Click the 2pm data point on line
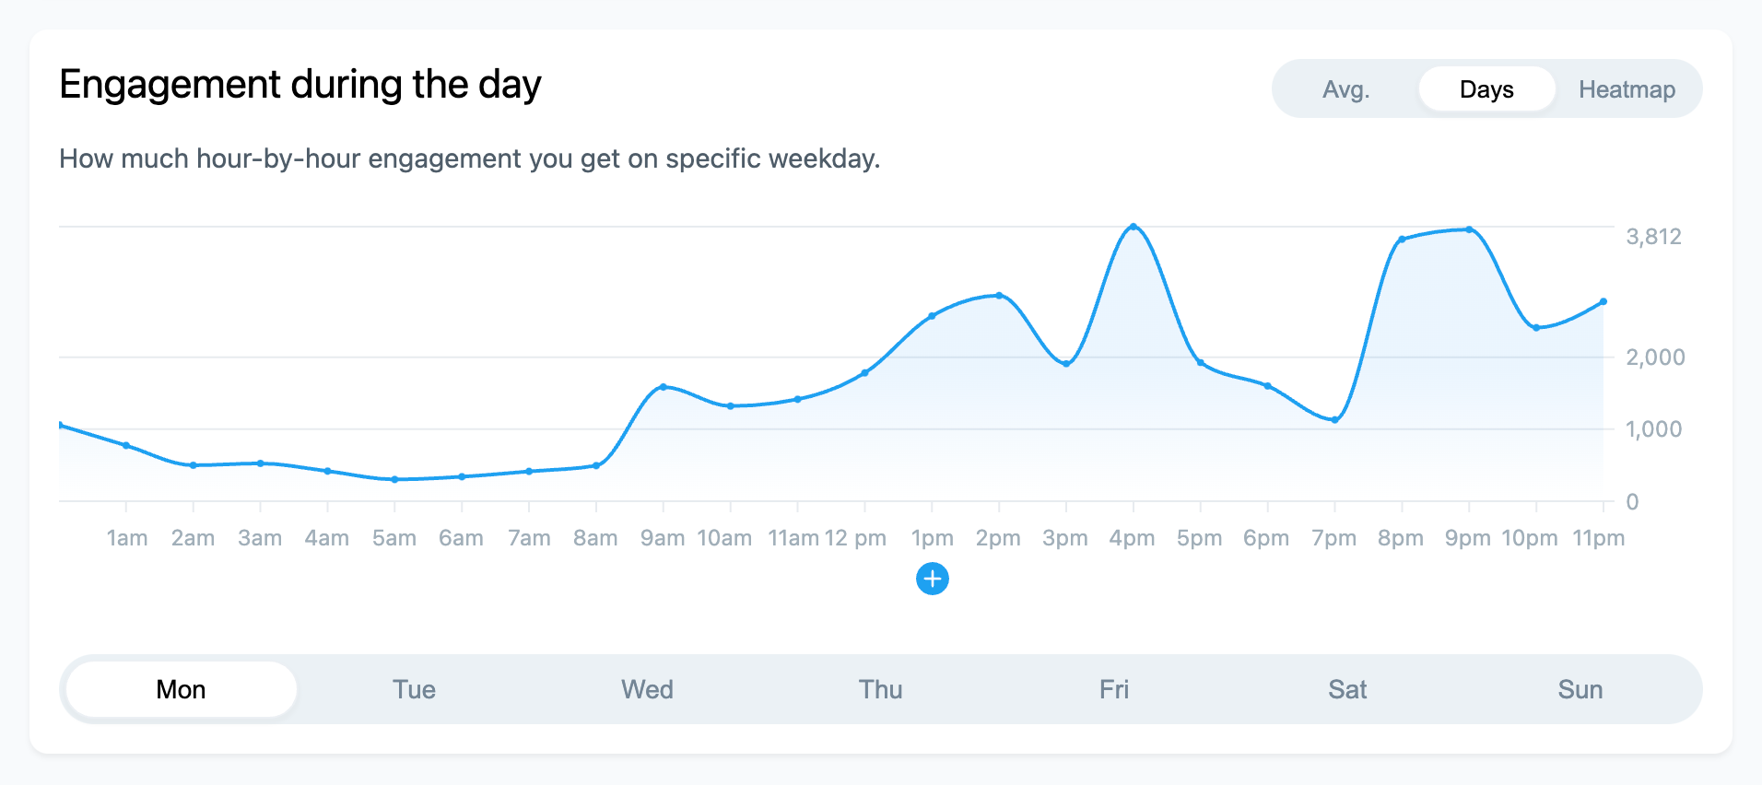This screenshot has width=1762, height=785. [999, 296]
